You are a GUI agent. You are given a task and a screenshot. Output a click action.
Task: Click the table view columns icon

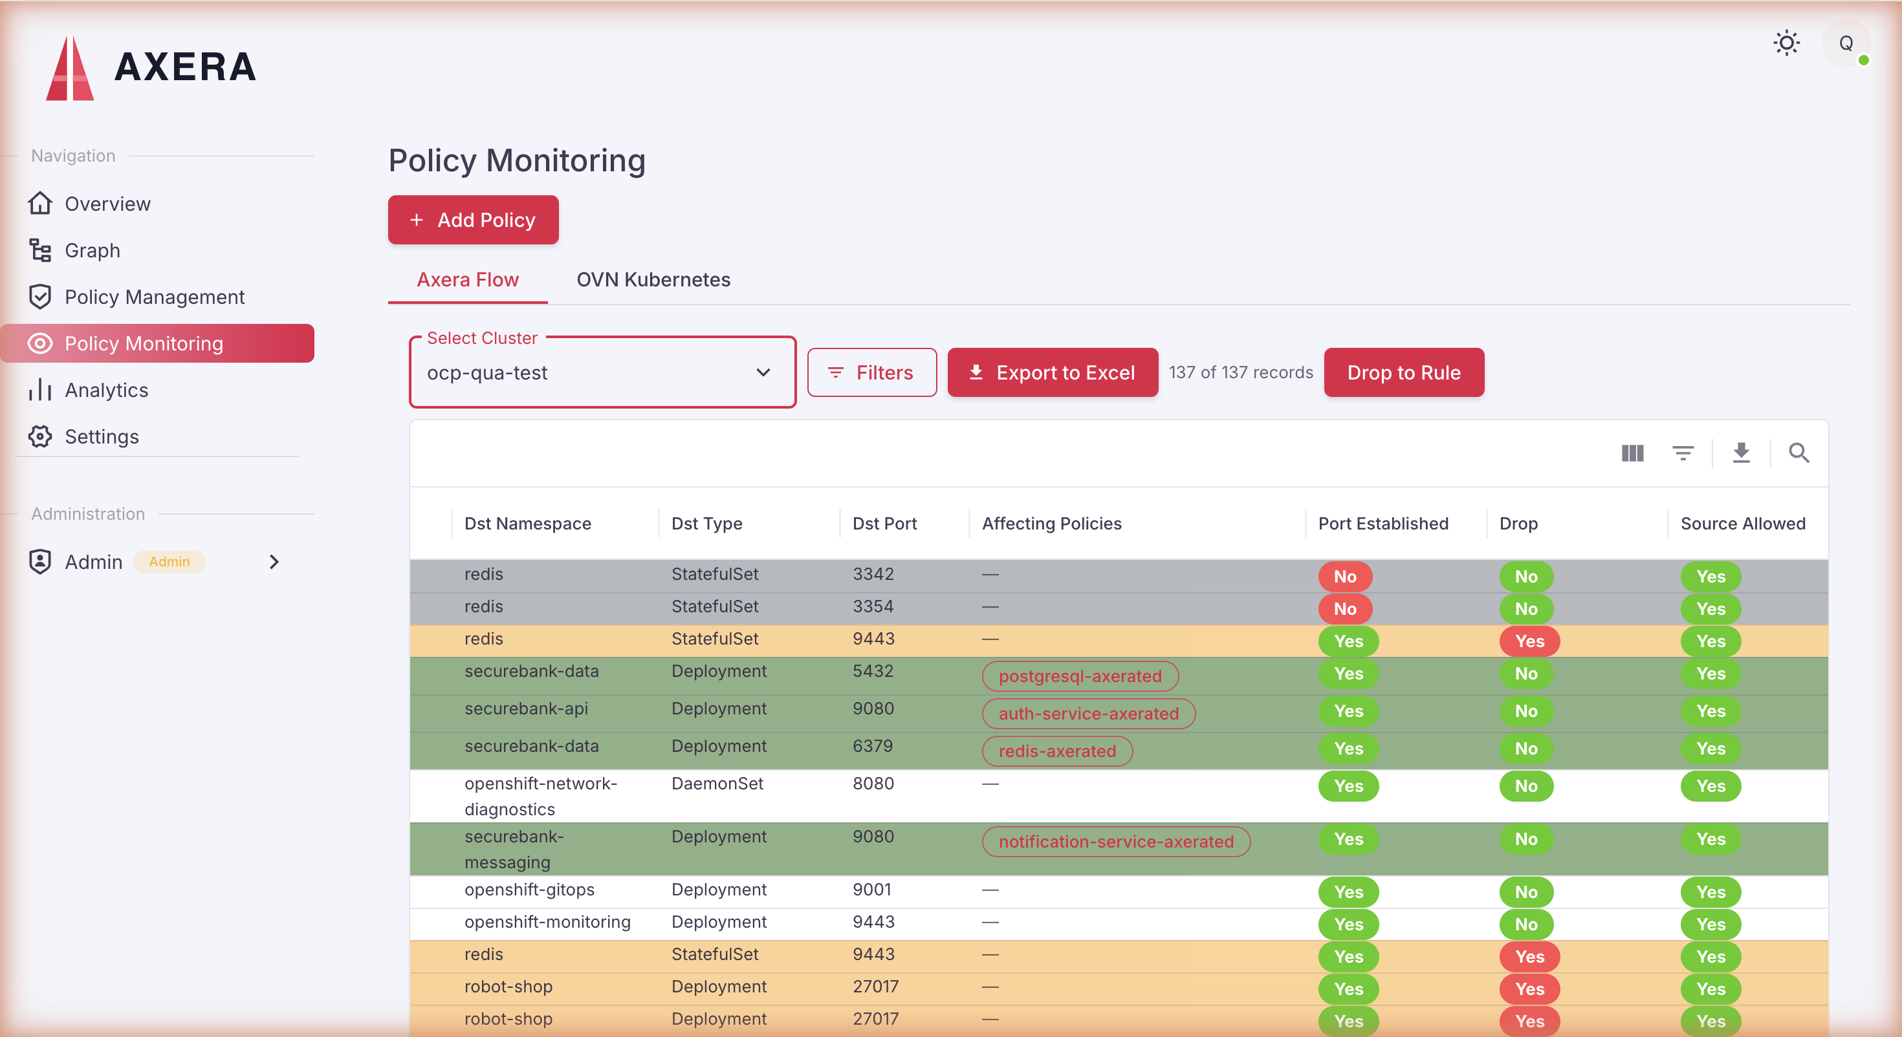[1632, 453]
